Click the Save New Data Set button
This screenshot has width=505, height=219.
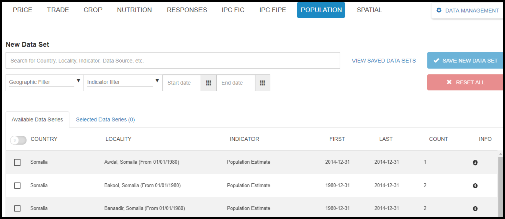pyautogui.click(x=465, y=61)
